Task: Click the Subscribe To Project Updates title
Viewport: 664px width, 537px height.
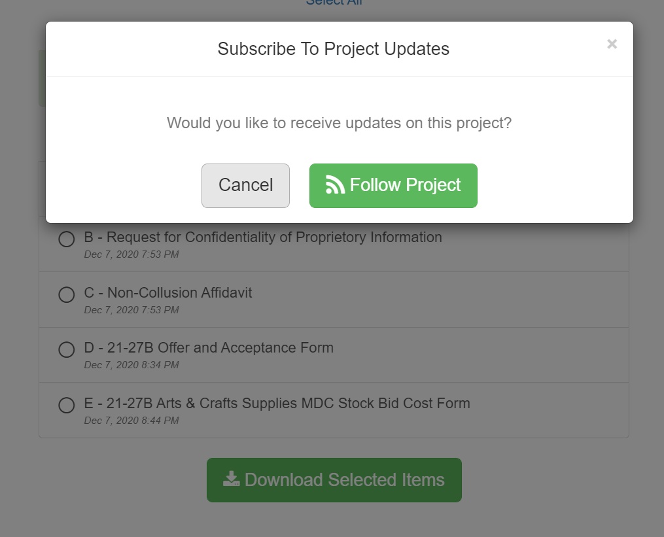Action: click(333, 48)
